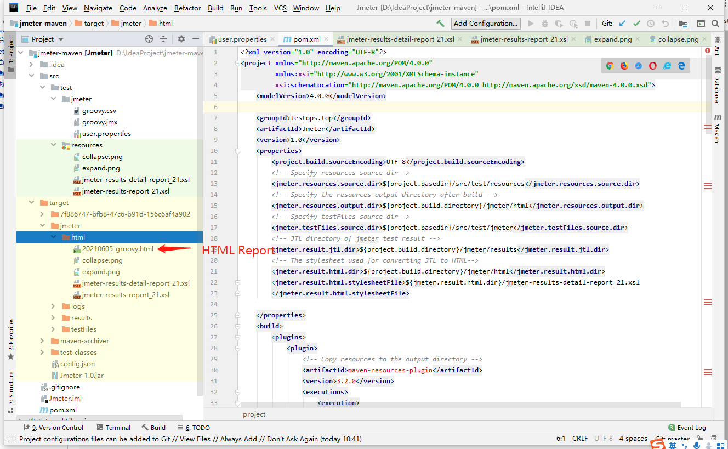The image size is (728, 449).
Task: Click the Stop square toolbar icon
Action: tap(588, 24)
